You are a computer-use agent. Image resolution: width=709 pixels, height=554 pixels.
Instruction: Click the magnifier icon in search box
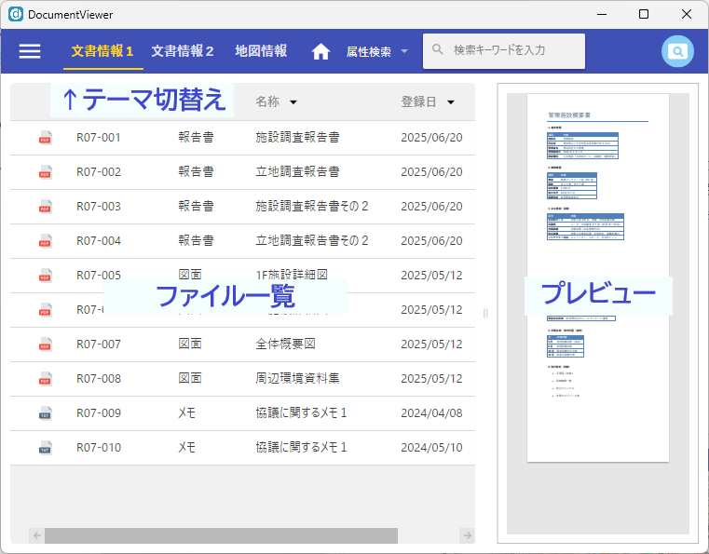point(437,49)
